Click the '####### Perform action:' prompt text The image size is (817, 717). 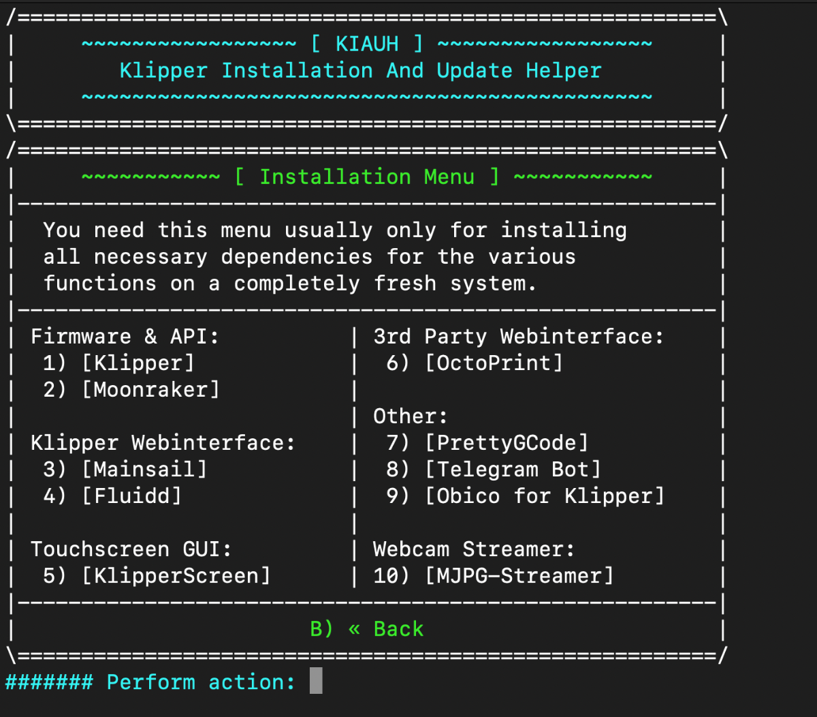point(150,682)
